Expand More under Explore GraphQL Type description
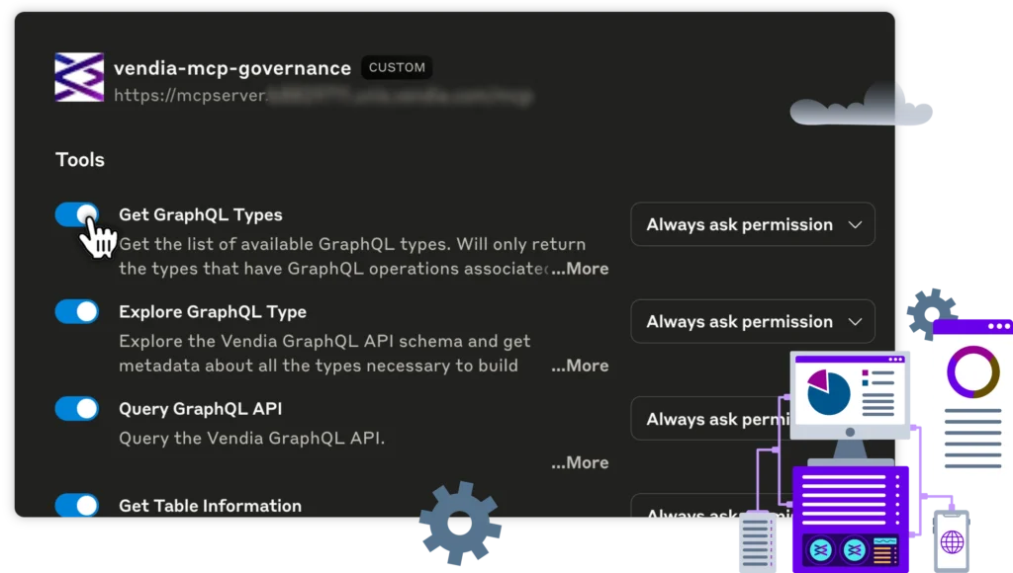 click(581, 366)
